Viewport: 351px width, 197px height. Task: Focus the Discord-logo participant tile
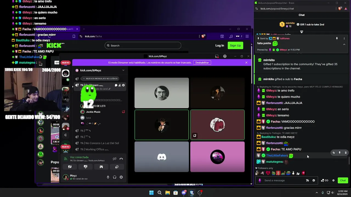pyautogui.click(x=162, y=157)
